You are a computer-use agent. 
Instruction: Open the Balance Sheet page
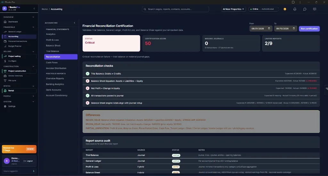[53, 45]
